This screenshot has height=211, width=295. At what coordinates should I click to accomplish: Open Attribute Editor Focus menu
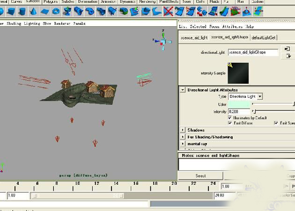coord(214,27)
